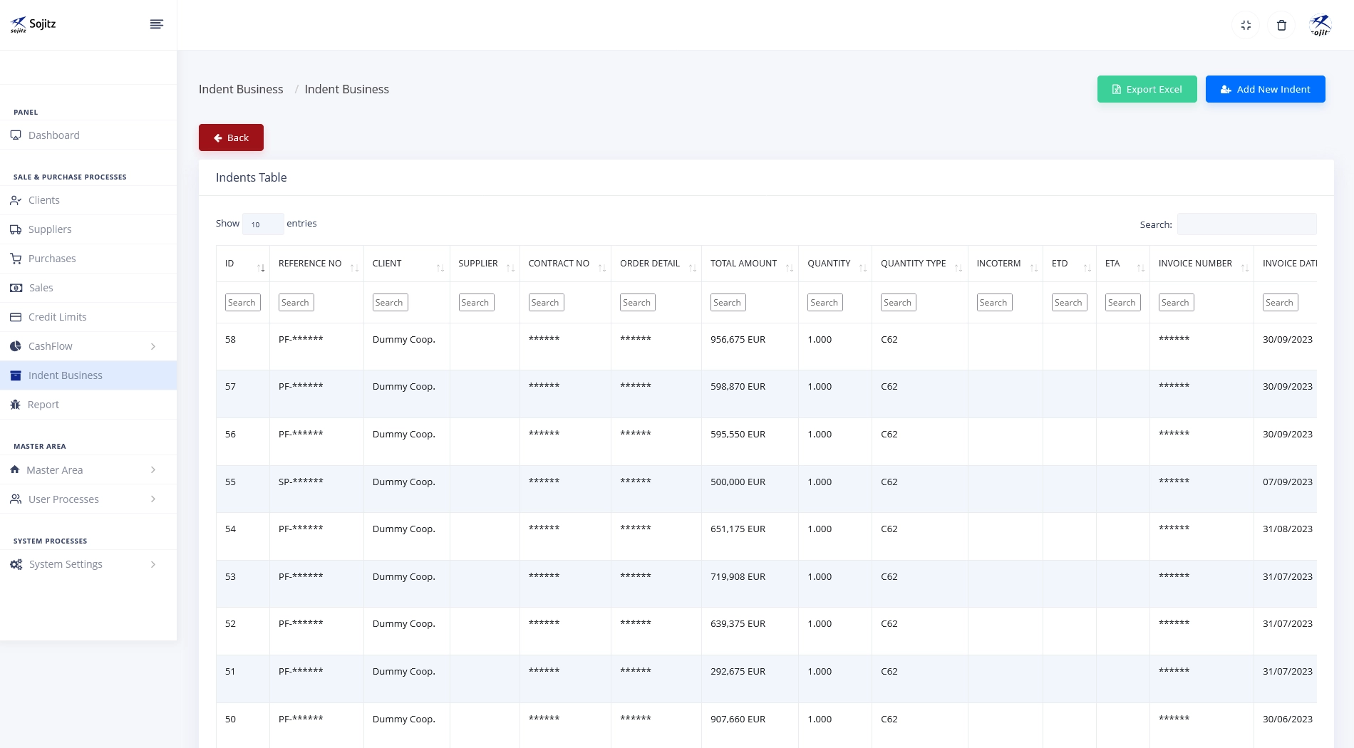Focus the CLIENT column search box
This screenshot has height=748, width=1354.
point(391,303)
